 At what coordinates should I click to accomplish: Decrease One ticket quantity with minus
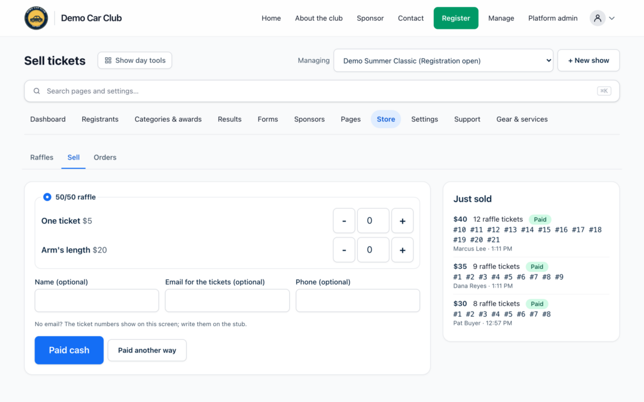344,220
